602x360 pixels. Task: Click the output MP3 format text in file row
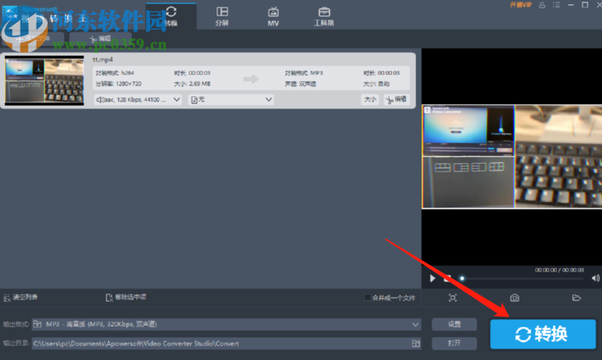[x=304, y=73]
